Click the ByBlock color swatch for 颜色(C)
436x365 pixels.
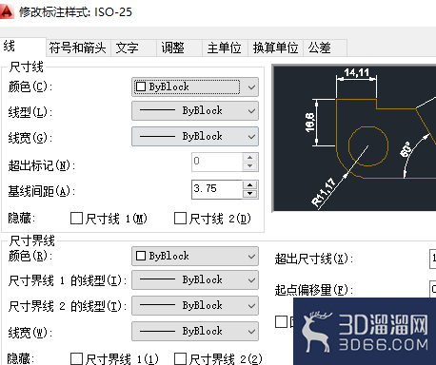[x=141, y=86]
